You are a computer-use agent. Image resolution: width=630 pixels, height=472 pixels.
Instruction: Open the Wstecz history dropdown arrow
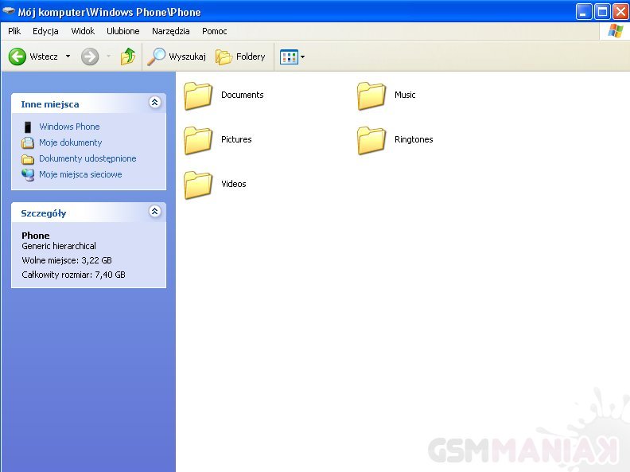(x=68, y=57)
